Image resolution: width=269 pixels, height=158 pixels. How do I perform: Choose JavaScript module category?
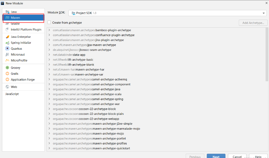point(23,94)
